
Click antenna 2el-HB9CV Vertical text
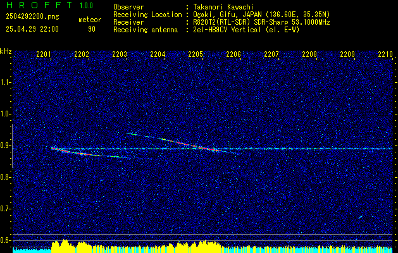pos(227,30)
